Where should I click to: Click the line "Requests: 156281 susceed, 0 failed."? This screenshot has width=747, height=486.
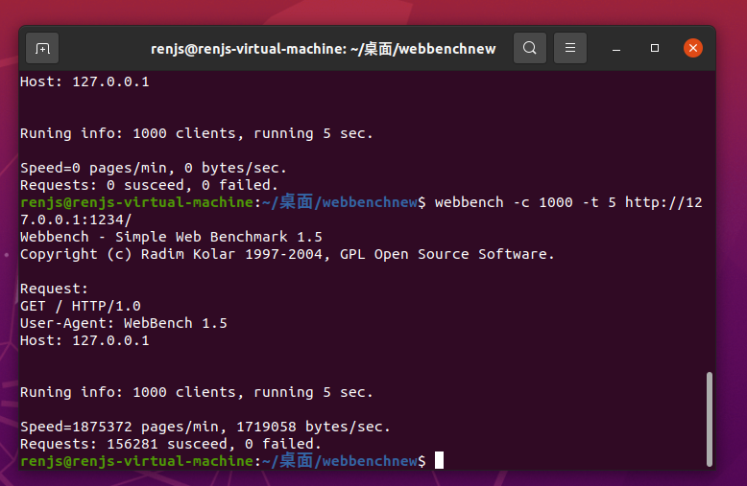pos(171,444)
